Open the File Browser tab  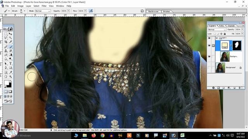tap(153, 12)
